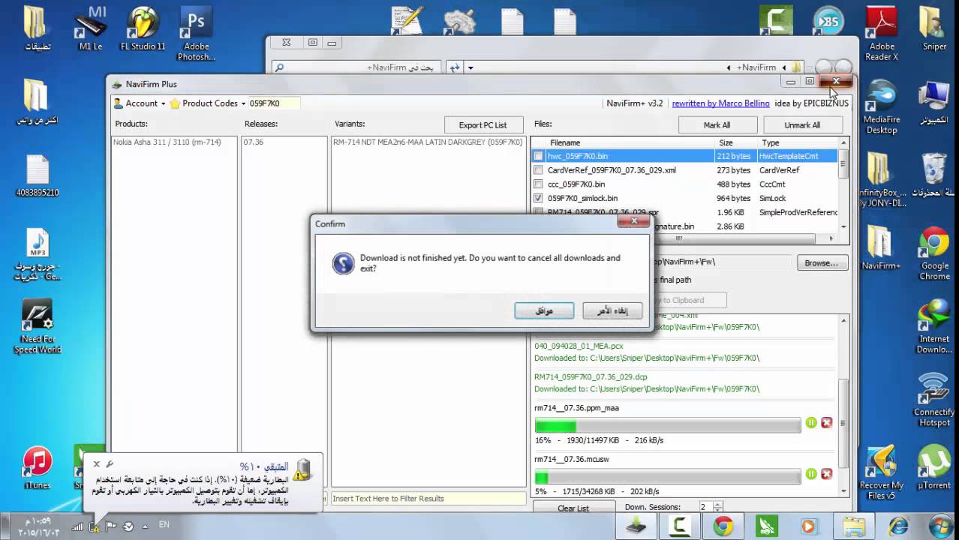Open the NaviFirm+ folder on desktop
Viewport: 959px width, 540px height.
click(881, 249)
